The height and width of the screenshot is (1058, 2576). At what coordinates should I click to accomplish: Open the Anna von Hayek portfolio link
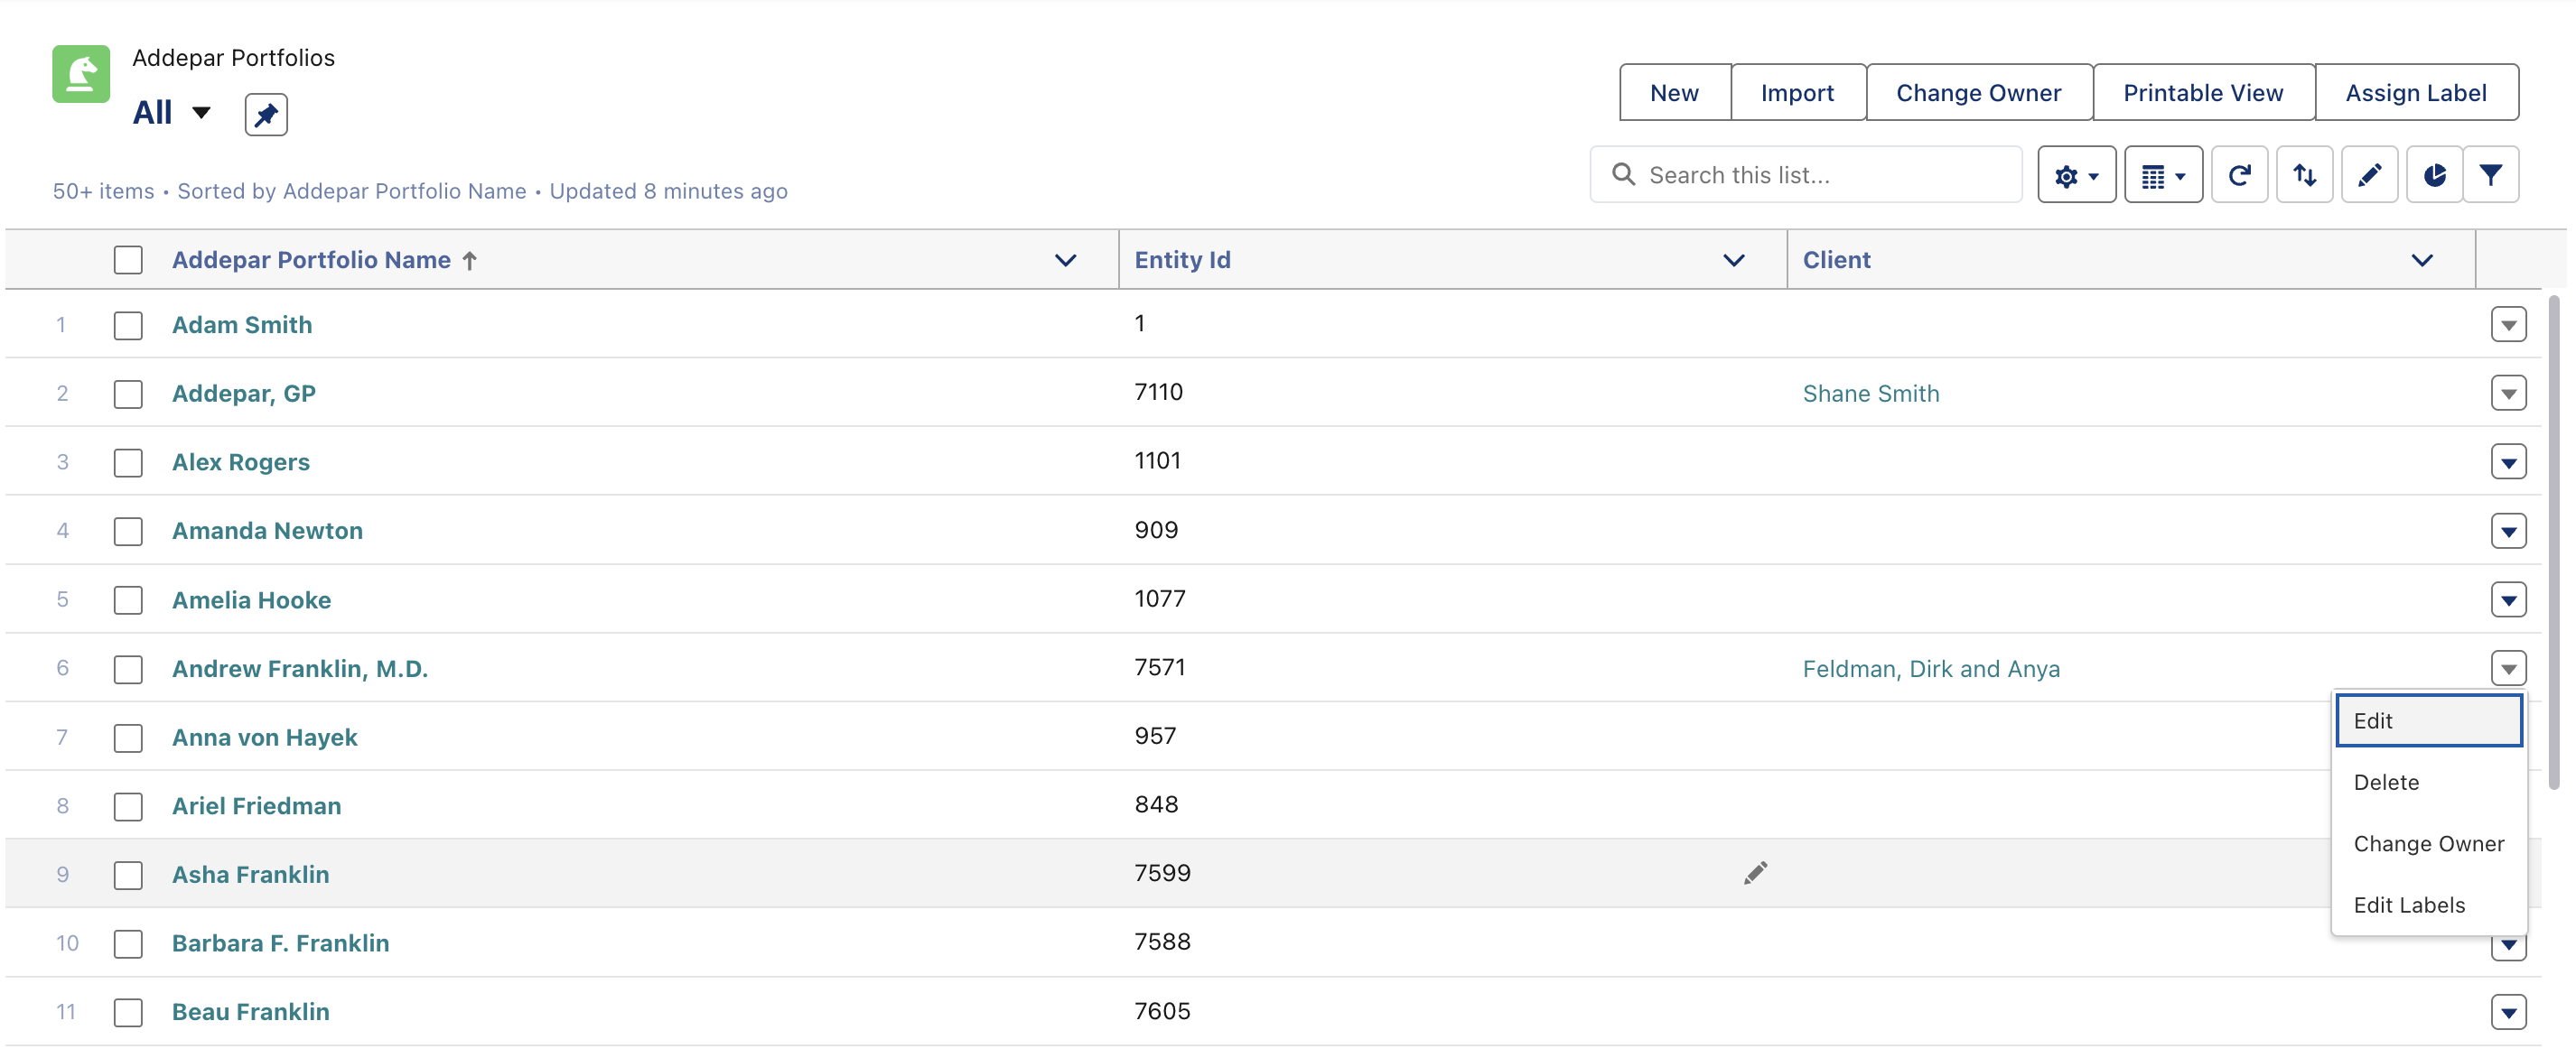point(265,738)
